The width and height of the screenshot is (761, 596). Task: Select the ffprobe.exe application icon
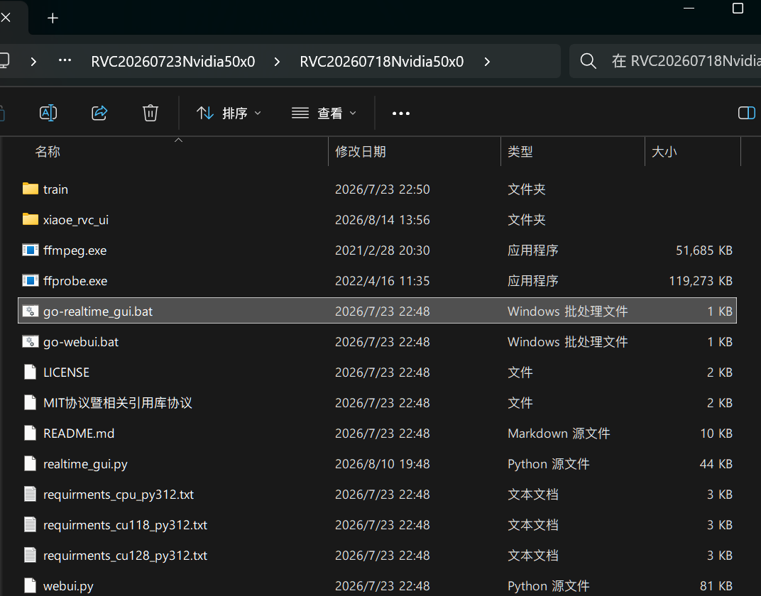pyautogui.click(x=31, y=281)
